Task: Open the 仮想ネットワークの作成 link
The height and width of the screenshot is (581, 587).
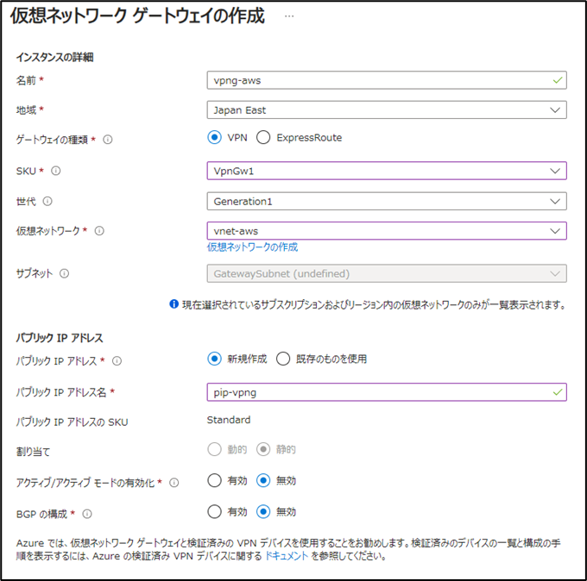Action: 253,247
